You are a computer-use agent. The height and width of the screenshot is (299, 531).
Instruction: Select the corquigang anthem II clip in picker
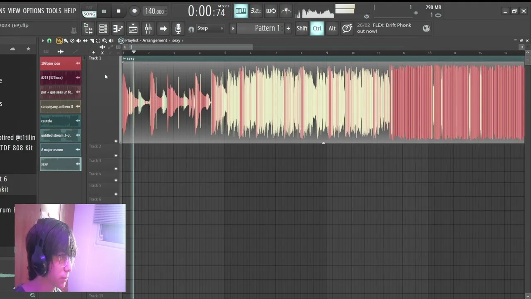click(x=61, y=106)
